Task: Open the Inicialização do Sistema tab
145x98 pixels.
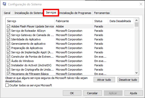Action: pos(28,13)
